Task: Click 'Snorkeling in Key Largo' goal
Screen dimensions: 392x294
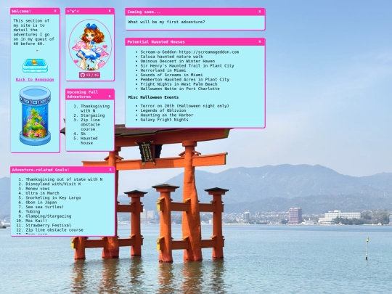Action: coord(53,197)
